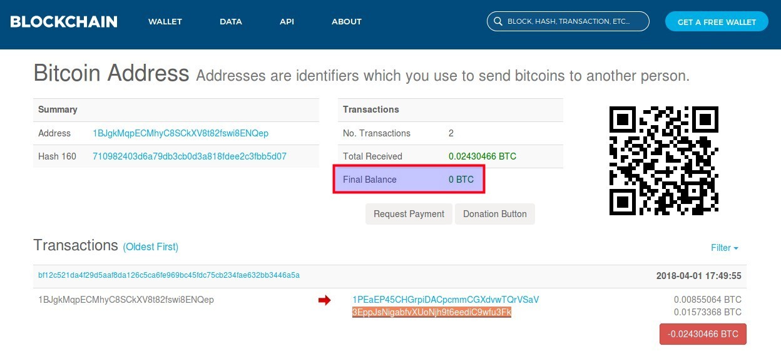Click the red transaction arrow icon
This screenshot has height=361, width=781.
(x=324, y=300)
